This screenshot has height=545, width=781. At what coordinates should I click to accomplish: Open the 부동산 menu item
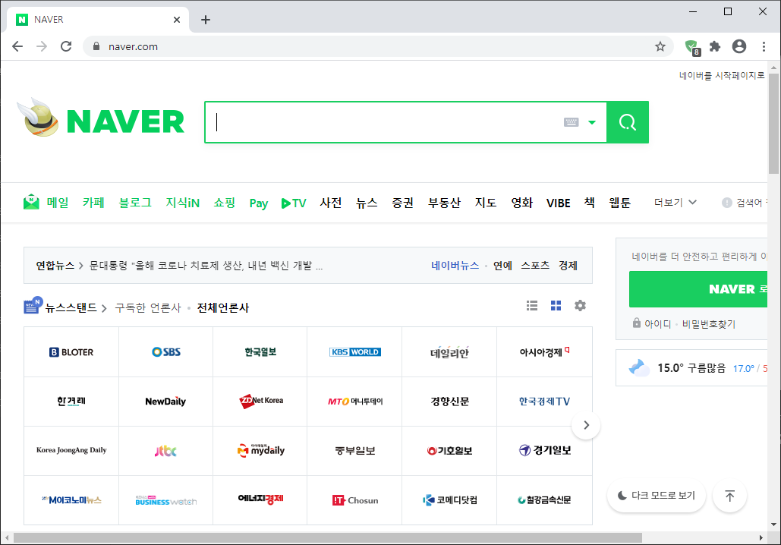(x=444, y=202)
